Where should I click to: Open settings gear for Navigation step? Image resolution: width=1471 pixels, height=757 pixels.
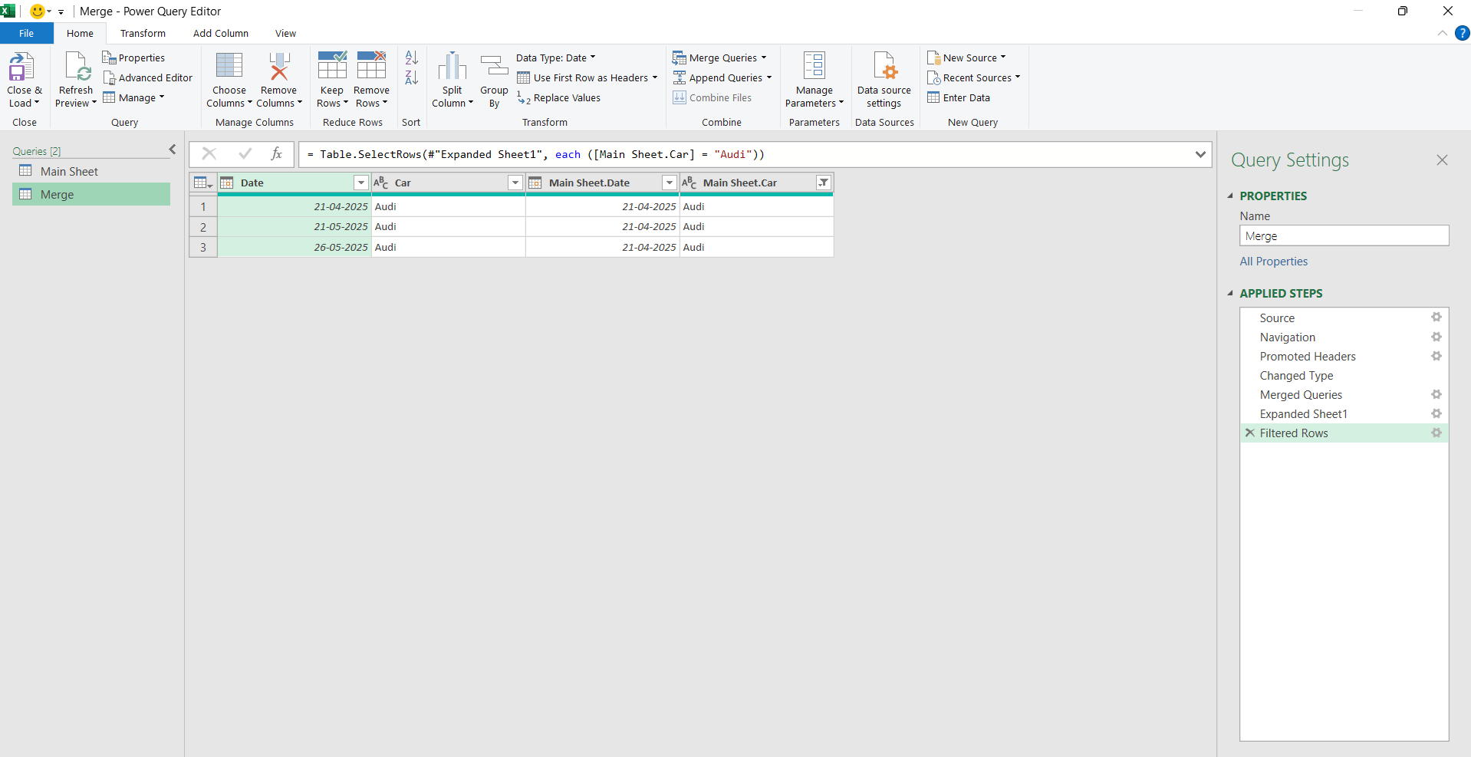pyautogui.click(x=1436, y=337)
